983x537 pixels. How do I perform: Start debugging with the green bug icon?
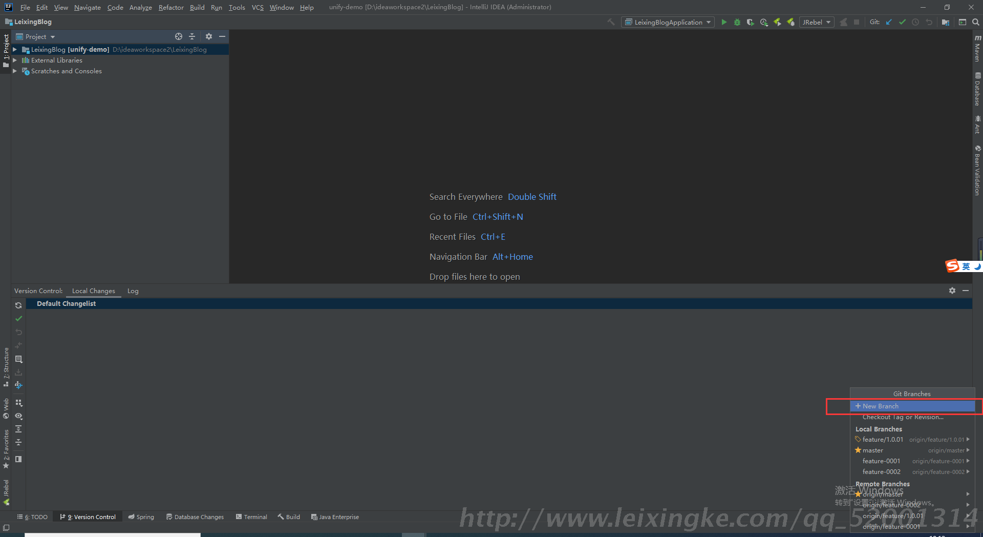pyautogui.click(x=737, y=22)
